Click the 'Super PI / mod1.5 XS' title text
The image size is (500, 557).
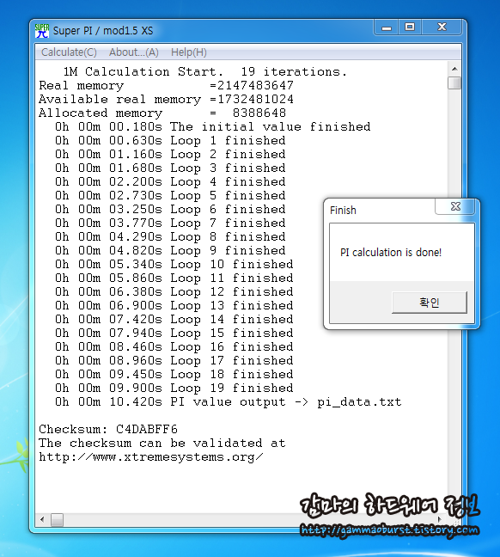pos(103,31)
